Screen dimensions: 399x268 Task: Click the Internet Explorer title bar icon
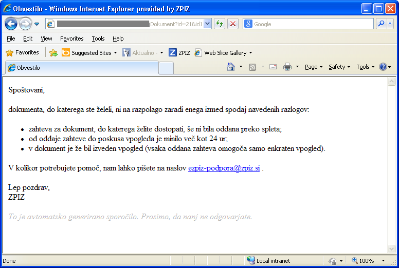(7, 9)
